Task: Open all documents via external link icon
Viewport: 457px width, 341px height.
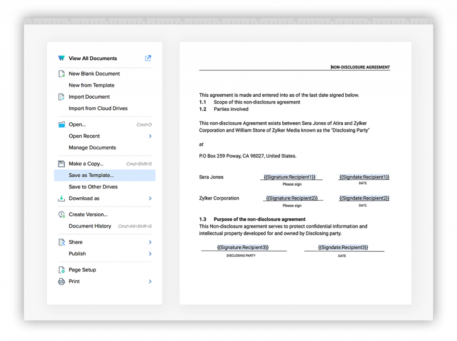Action: click(x=148, y=58)
